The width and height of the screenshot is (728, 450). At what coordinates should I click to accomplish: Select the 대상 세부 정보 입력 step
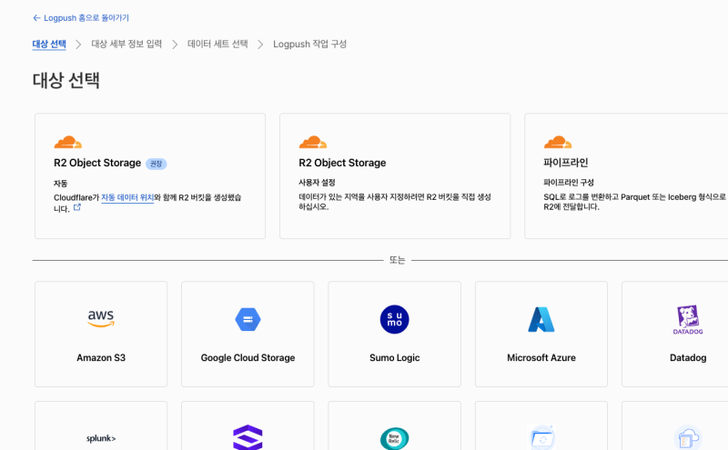coord(126,44)
